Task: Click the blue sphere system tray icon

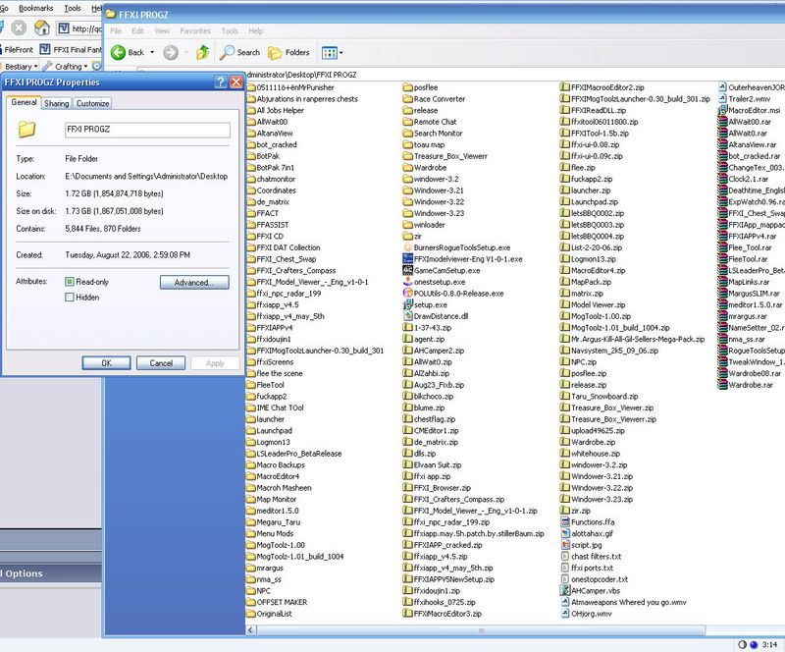Action: (754, 644)
